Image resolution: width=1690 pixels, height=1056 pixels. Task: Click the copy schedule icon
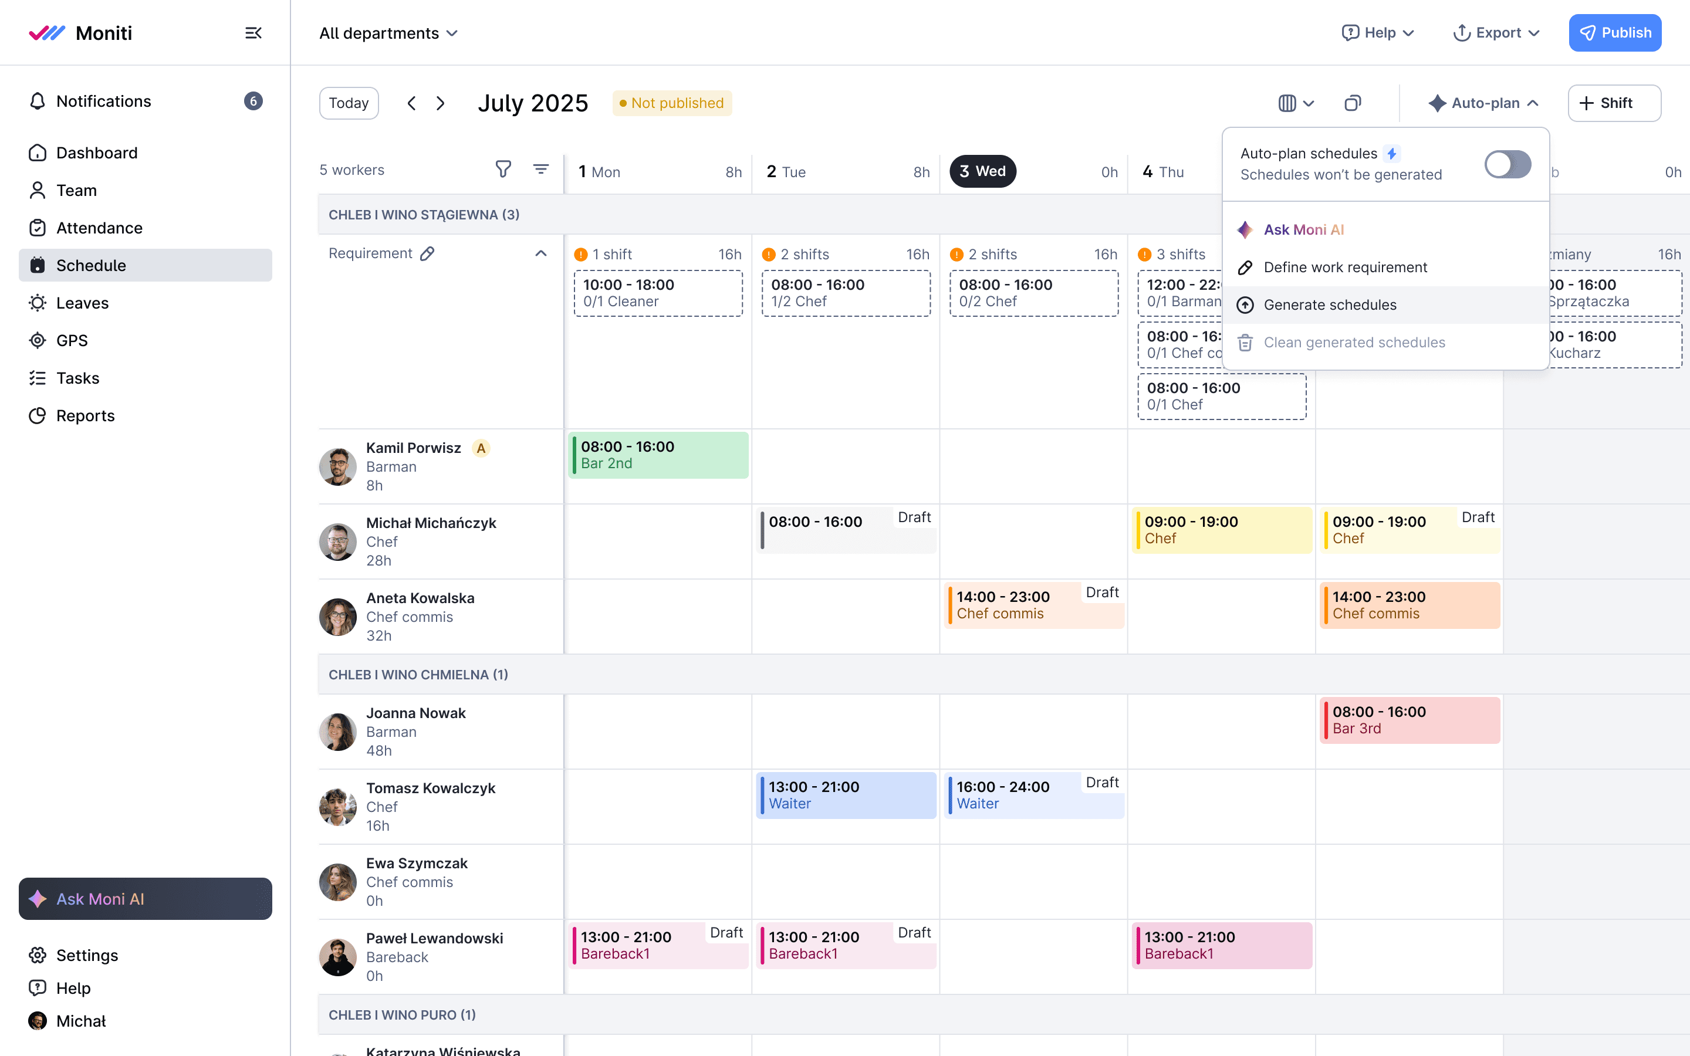pos(1352,103)
